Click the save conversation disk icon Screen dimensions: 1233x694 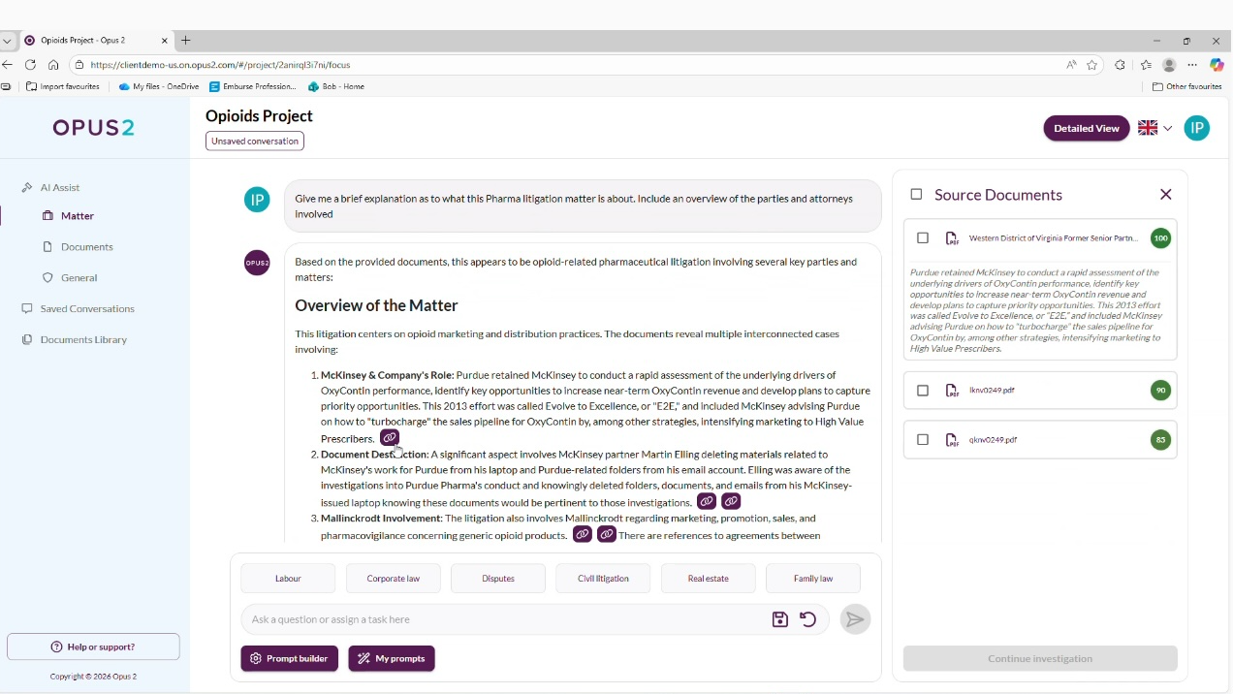pos(779,619)
